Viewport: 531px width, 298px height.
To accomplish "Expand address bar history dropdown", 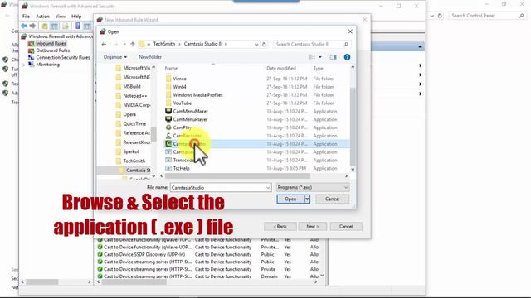I will (256, 44).
